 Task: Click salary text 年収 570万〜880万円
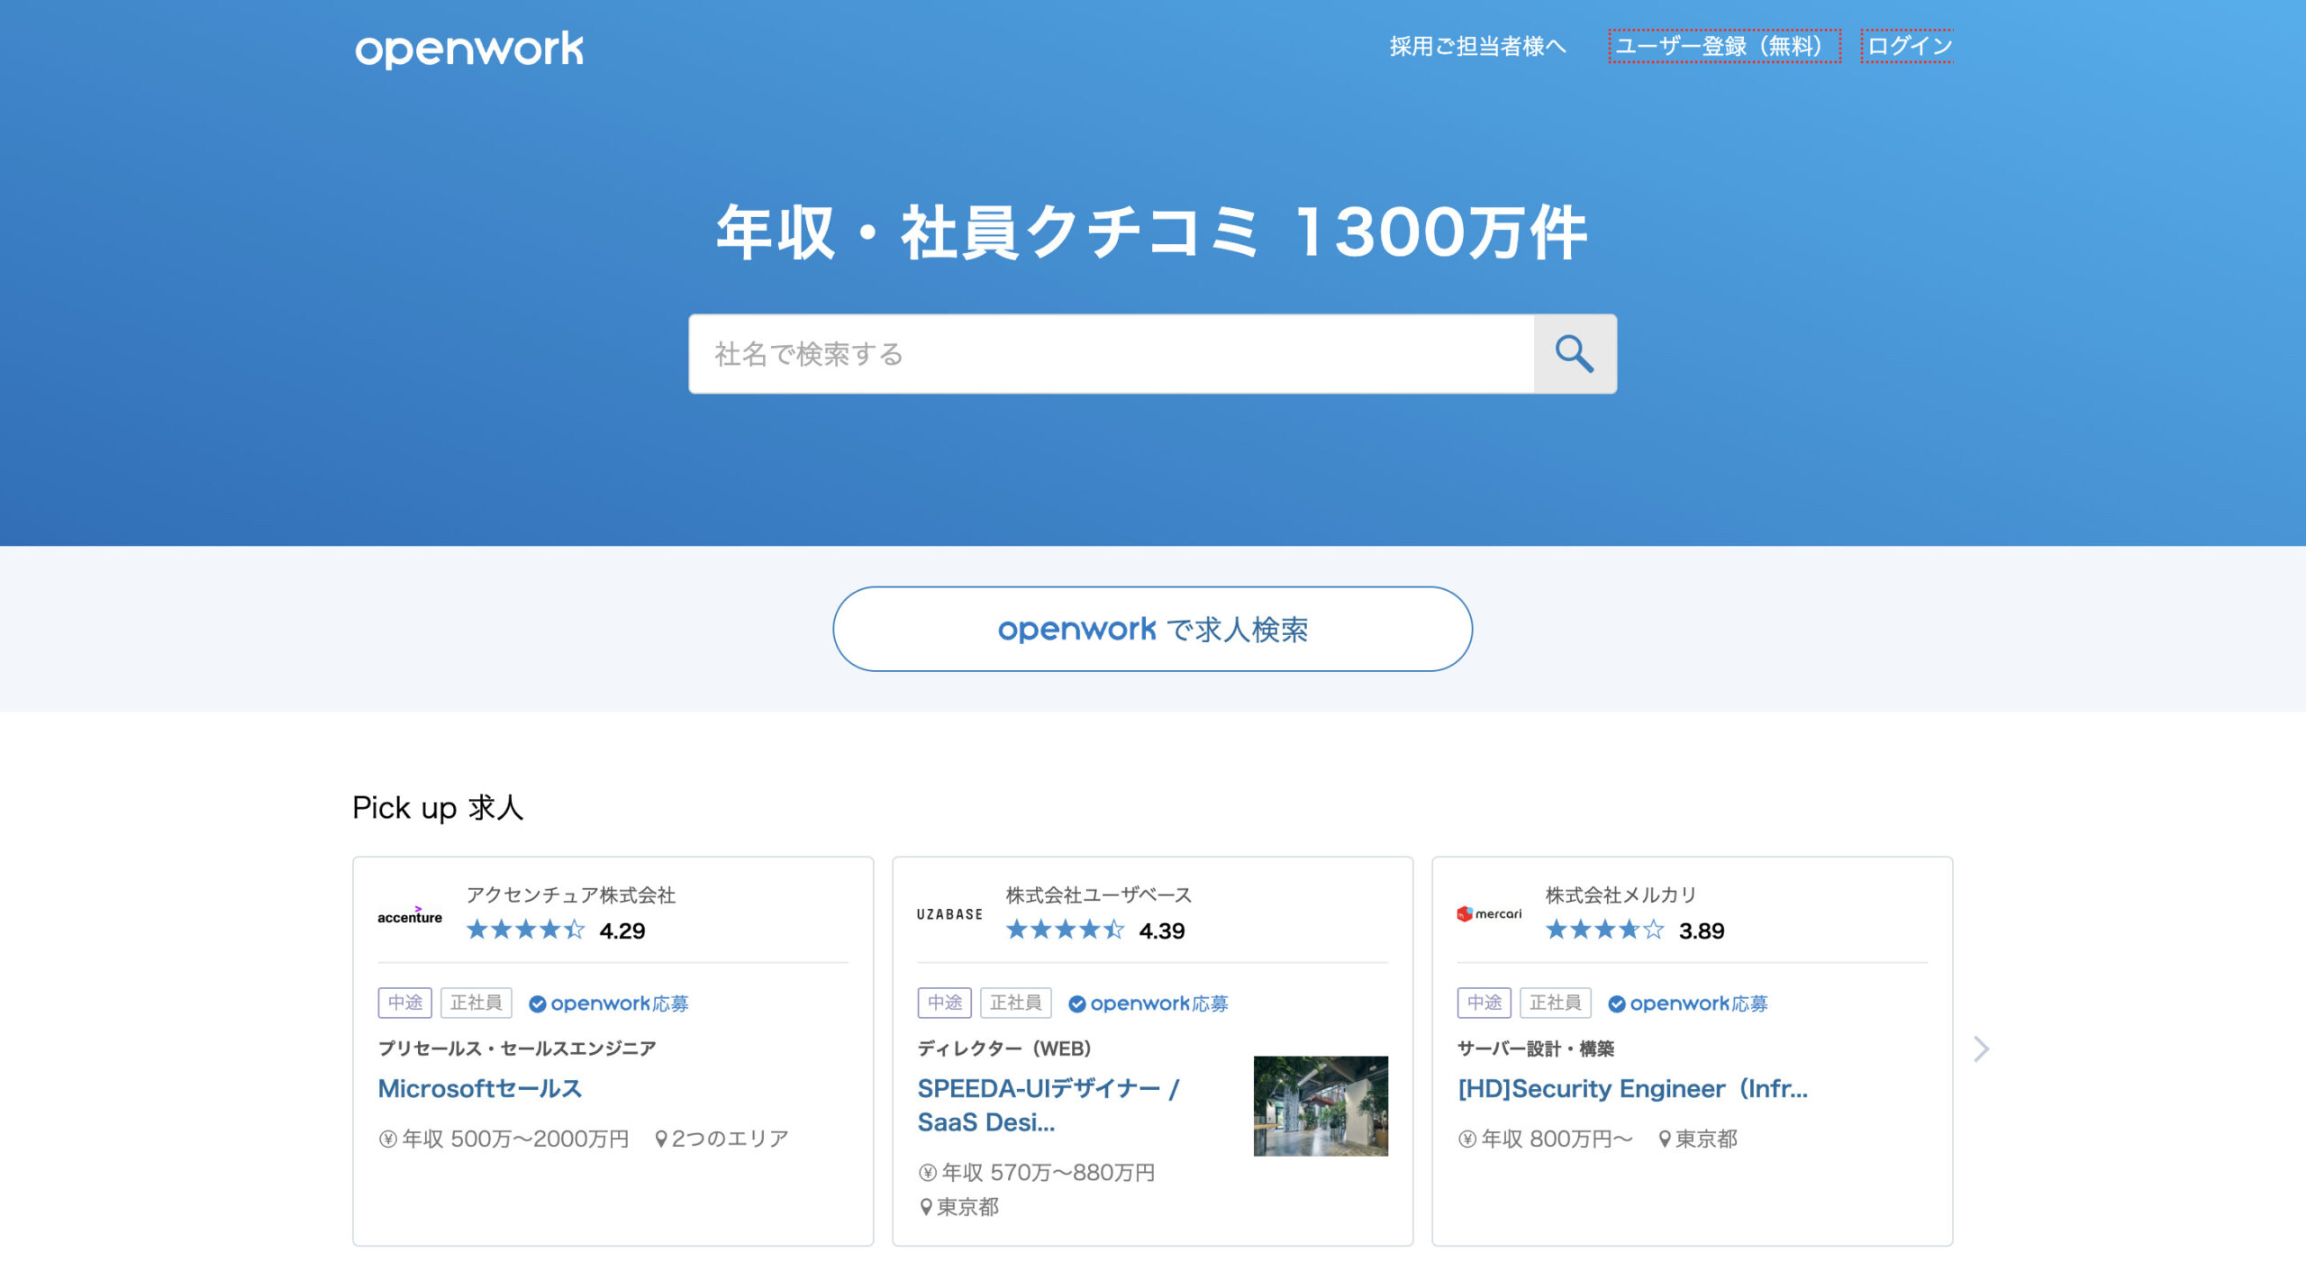click(x=1049, y=1173)
